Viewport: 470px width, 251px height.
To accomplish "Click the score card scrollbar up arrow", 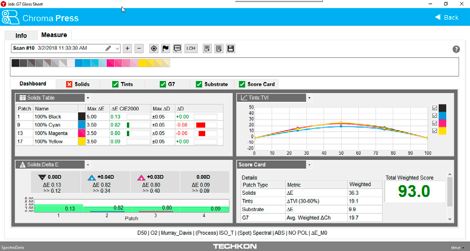I will 450,175.
